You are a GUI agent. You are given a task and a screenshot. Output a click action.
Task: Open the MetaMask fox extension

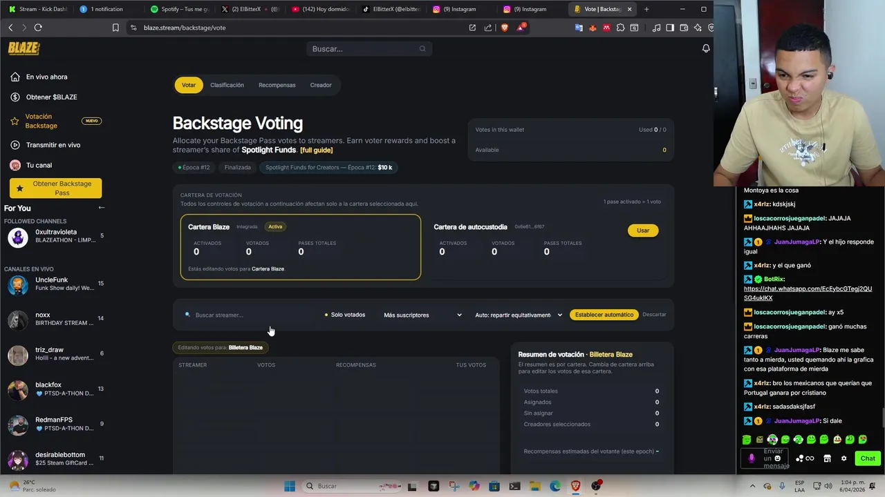(593, 28)
